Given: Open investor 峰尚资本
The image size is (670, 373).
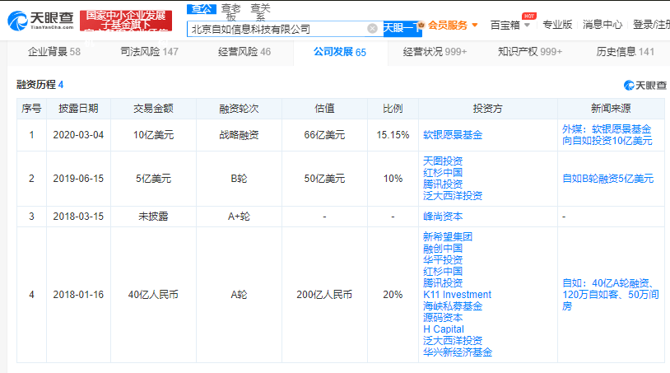Looking at the screenshot, I should coord(443,217).
